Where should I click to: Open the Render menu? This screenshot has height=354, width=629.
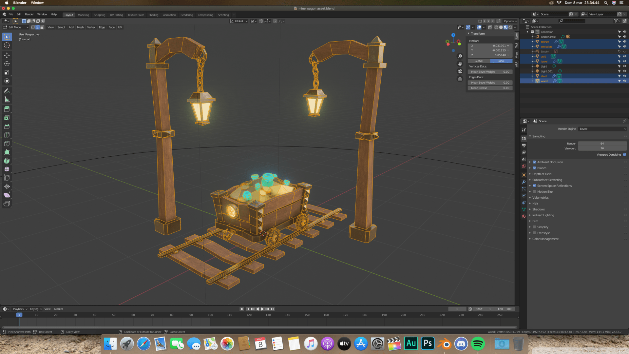29,14
